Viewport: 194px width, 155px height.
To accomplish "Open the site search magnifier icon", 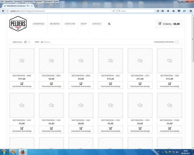I will coord(109,24).
